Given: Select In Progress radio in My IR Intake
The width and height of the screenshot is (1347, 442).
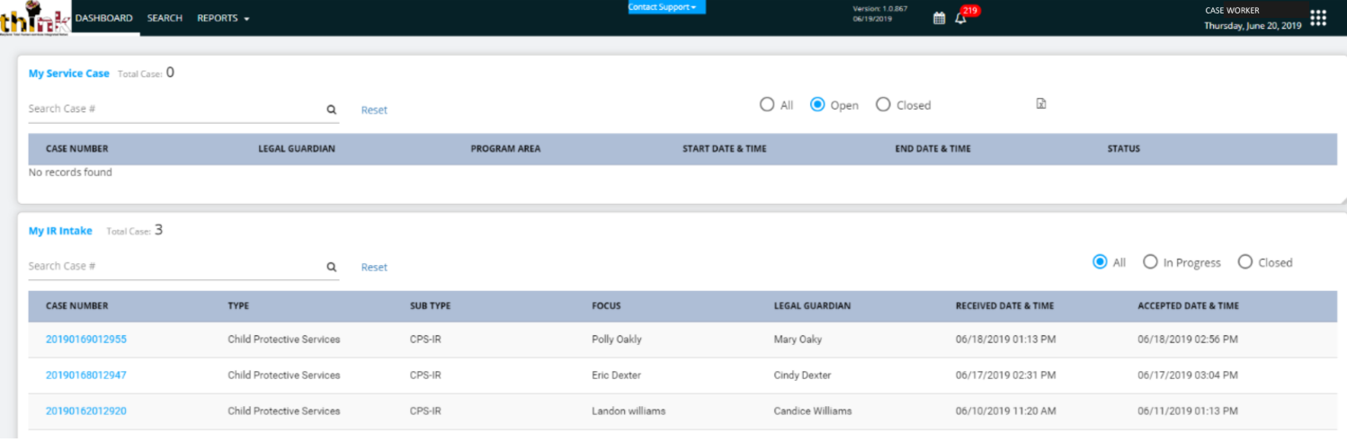Looking at the screenshot, I should (x=1150, y=262).
